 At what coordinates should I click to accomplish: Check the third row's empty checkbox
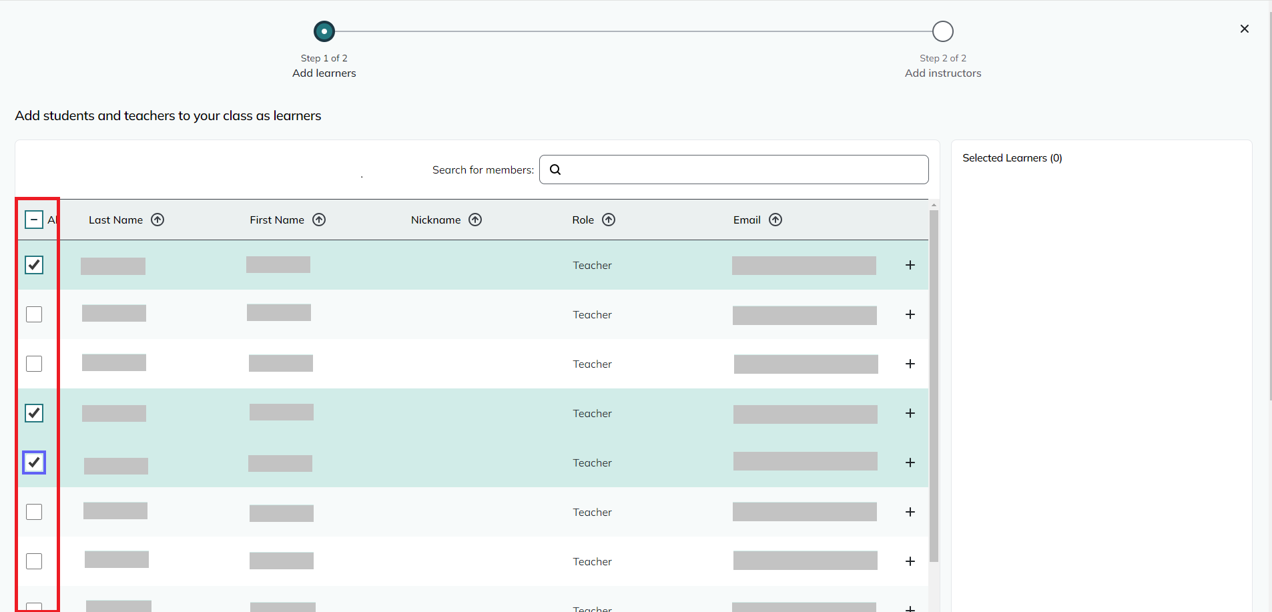pyautogui.click(x=34, y=364)
